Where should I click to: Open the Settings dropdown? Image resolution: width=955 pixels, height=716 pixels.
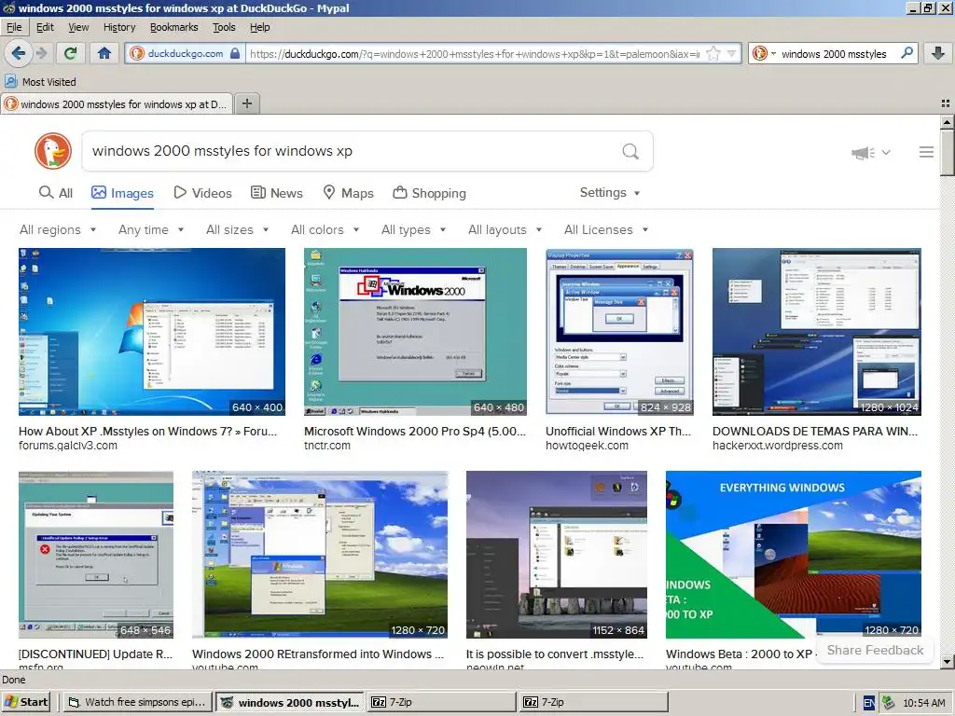610,192
